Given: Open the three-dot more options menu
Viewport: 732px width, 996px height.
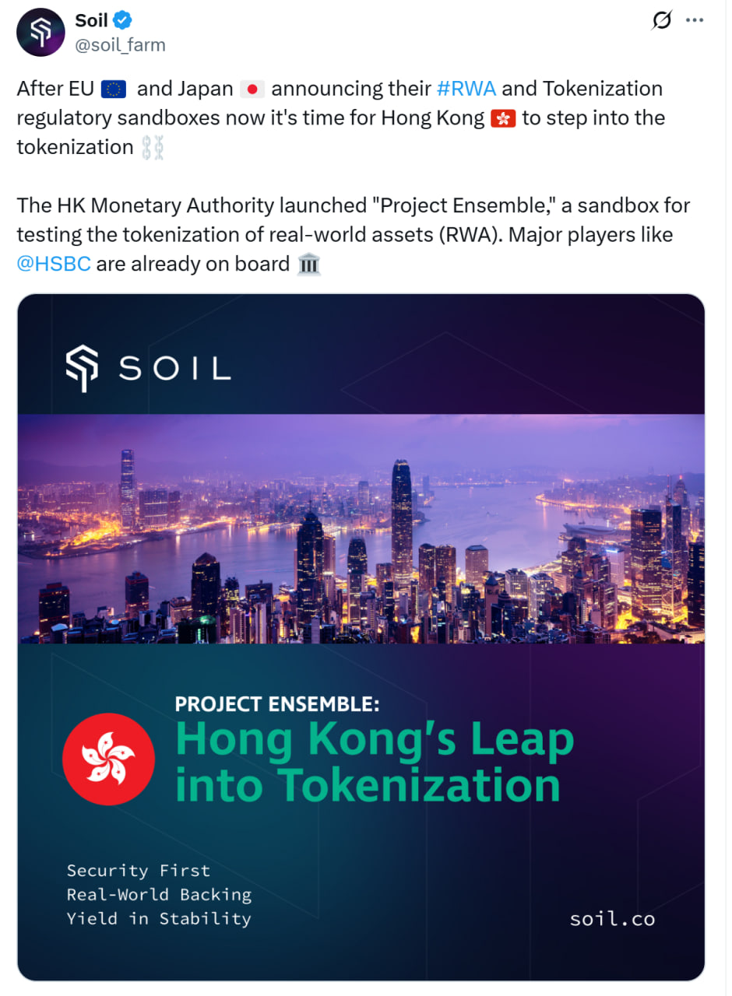Looking at the screenshot, I should pos(695,21).
